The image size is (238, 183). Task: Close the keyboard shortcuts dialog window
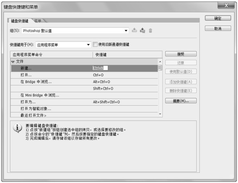click(x=225, y=6)
